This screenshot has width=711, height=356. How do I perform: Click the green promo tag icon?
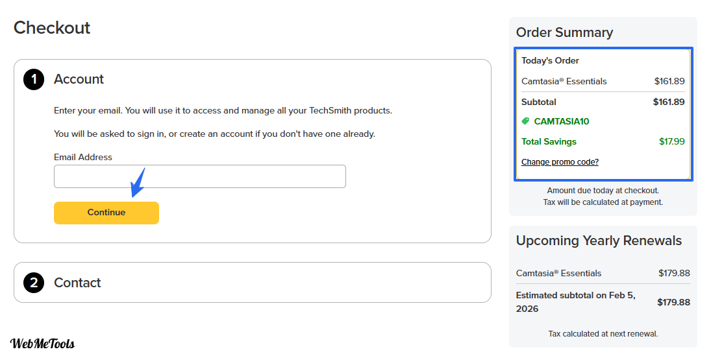pos(525,121)
